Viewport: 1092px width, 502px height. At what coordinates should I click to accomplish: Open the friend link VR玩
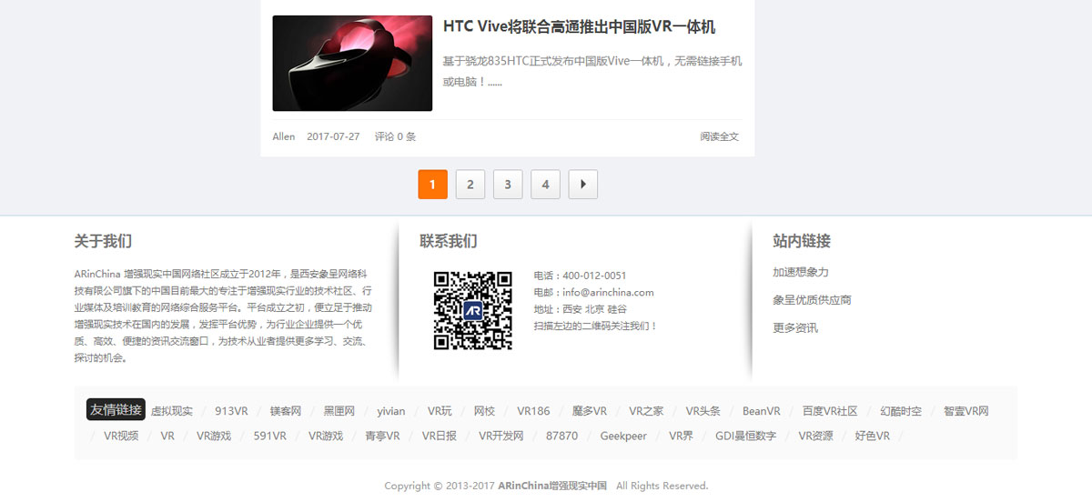tap(440, 411)
